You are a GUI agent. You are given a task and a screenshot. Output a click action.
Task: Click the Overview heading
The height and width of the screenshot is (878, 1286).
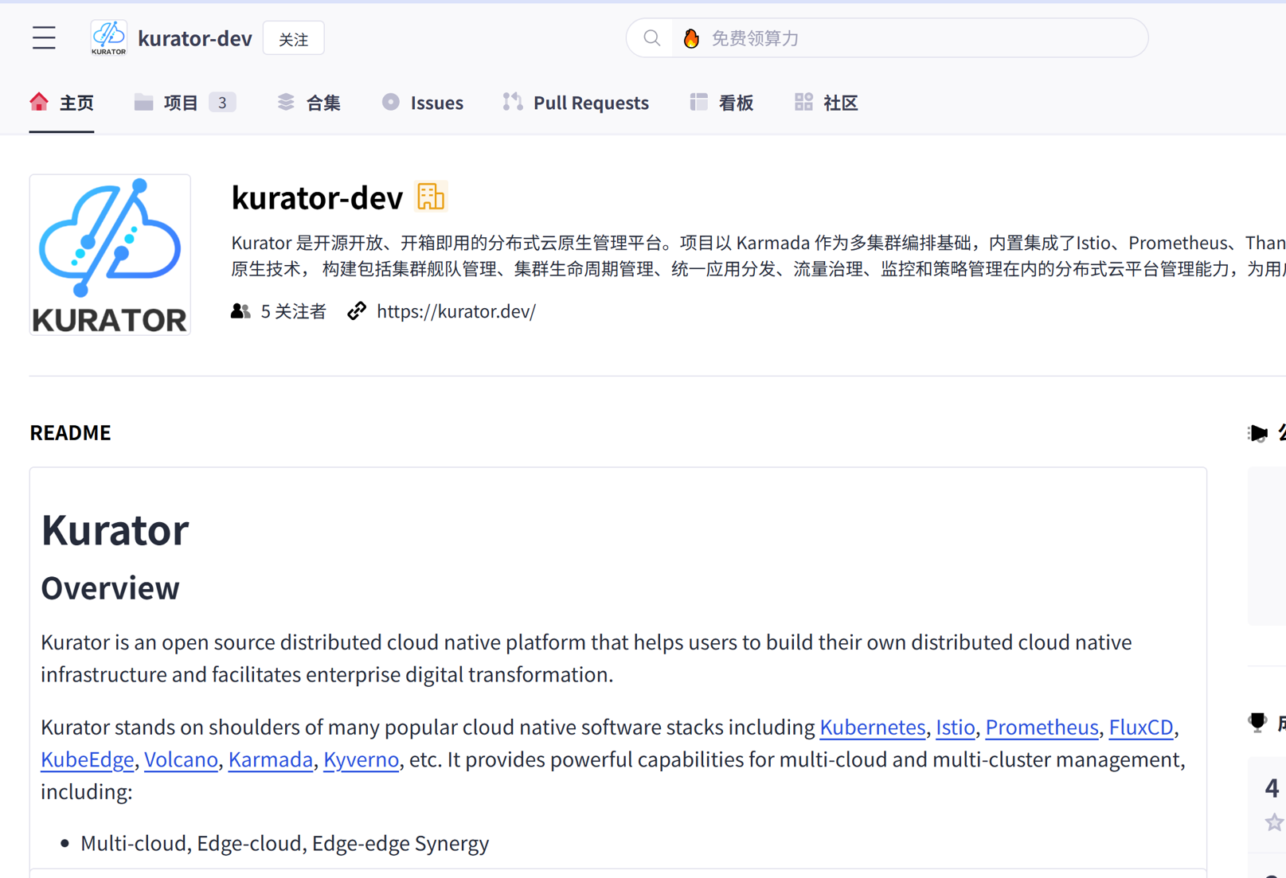point(110,588)
